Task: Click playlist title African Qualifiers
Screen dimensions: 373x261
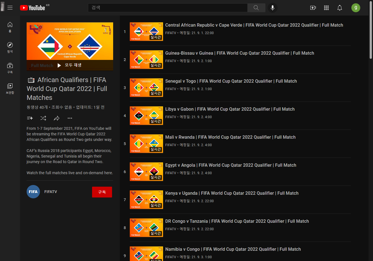Action: click(x=67, y=89)
